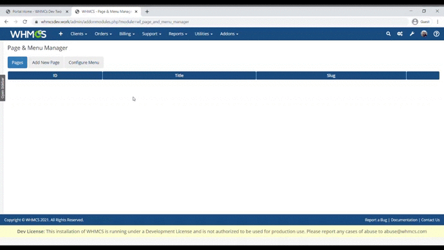The height and width of the screenshot is (250, 444).
Task: Open the Documentation footer link
Action: click(x=404, y=220)
